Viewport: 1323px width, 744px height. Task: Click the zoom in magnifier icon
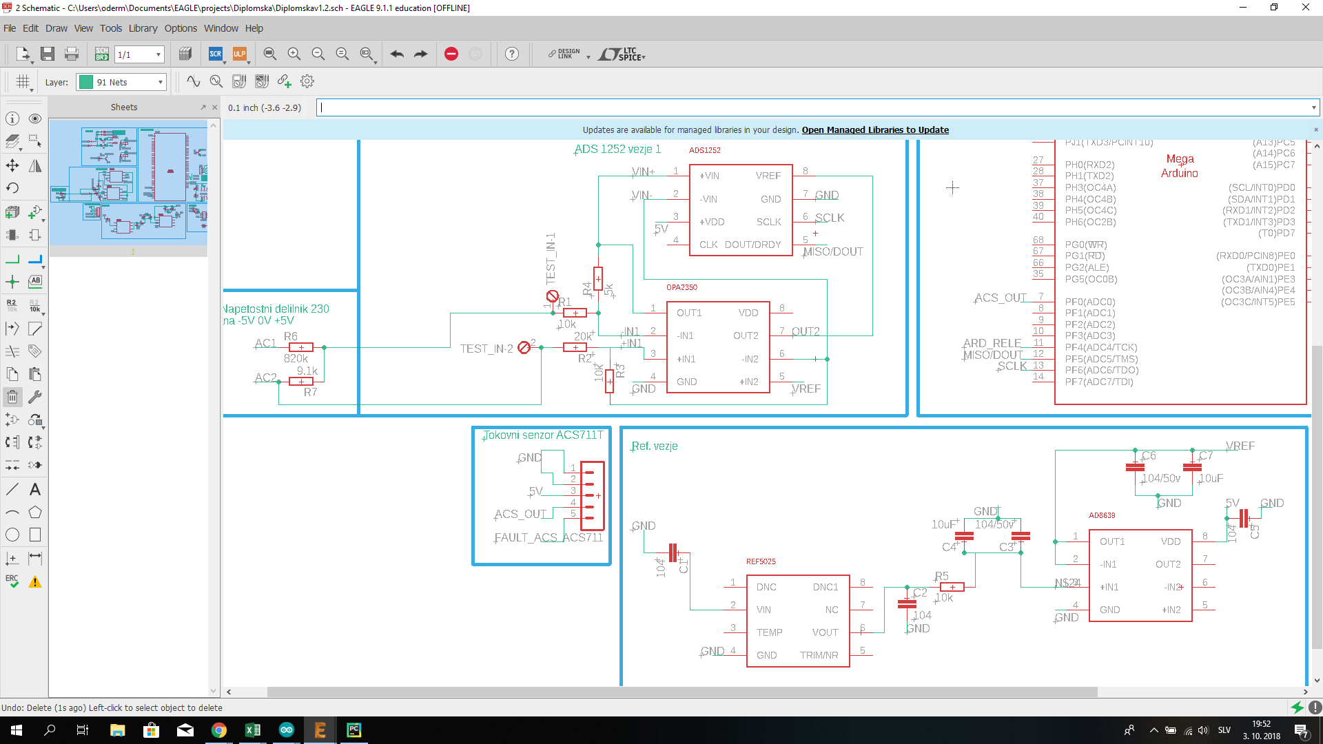coord(294,54)
